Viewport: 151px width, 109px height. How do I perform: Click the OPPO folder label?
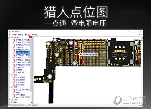tap(15, 102)
